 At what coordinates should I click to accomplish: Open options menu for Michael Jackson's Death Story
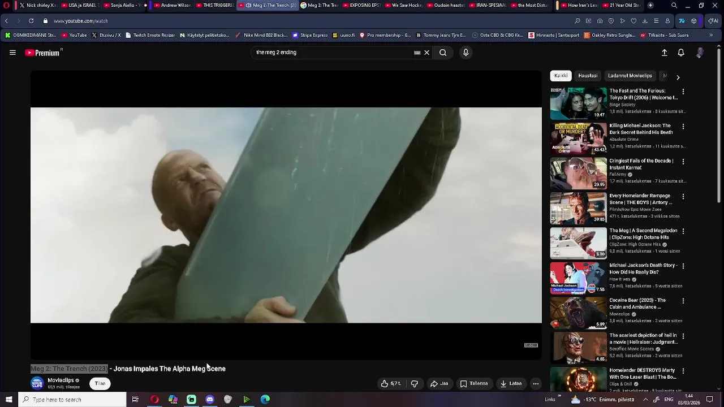coord(683,266)
